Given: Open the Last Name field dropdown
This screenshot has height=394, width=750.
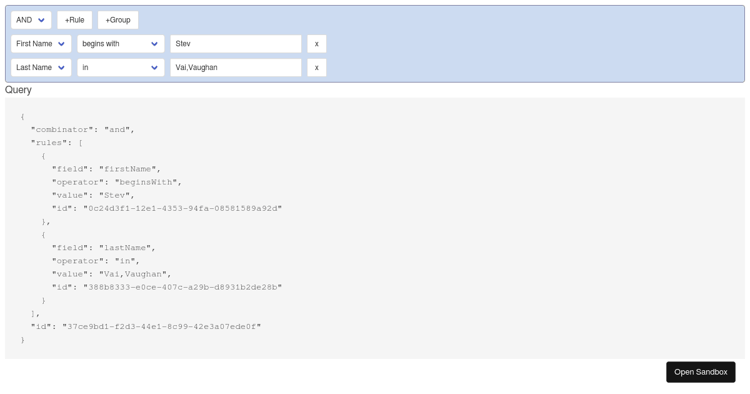Looking at the screenshot, I should click(x=41, y=68).
